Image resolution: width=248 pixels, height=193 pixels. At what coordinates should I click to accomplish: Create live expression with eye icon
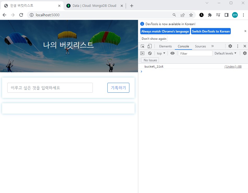click(x=172, y=53)
